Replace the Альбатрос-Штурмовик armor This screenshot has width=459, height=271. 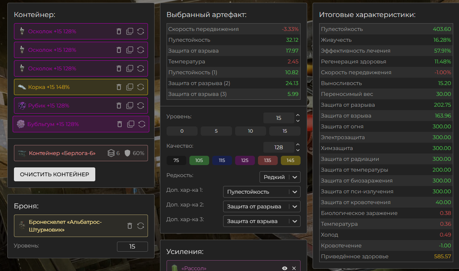pyautogui.click(x=141, y=226)
